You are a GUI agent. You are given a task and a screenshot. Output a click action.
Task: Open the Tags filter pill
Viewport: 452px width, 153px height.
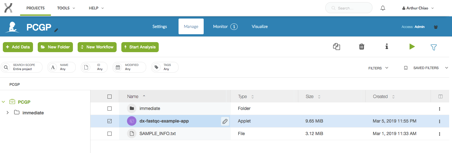click(x=165, y=67)
